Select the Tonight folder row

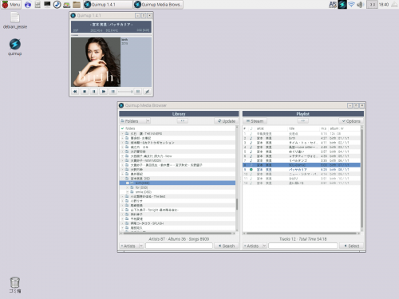tap(177, 210)
